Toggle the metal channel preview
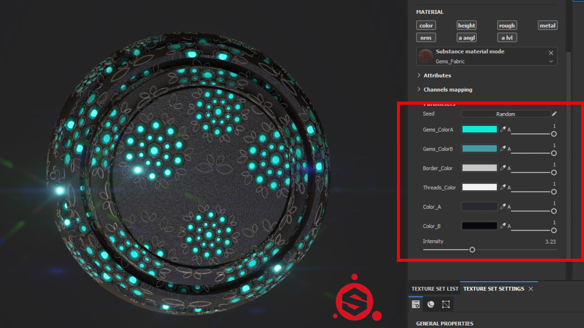Viewport: 584px width, 328px height. (x=547, y=25)
